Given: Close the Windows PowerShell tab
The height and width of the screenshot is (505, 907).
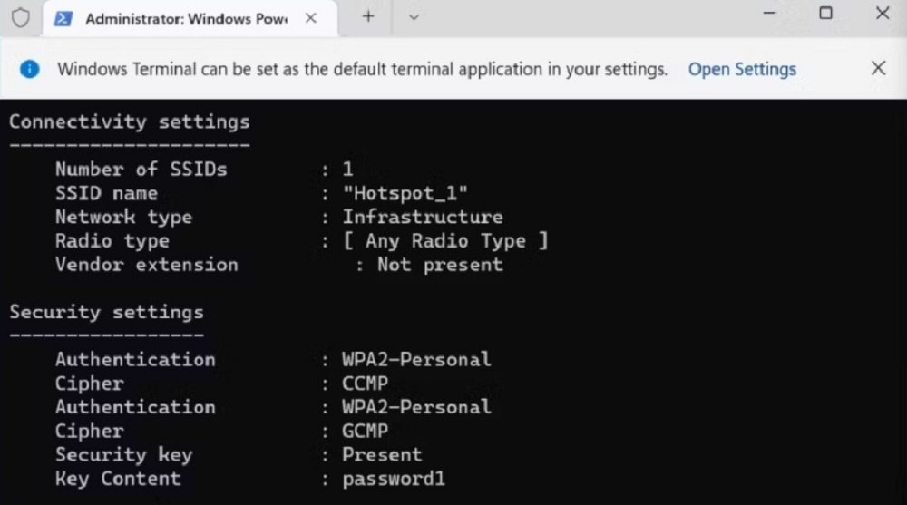Looking at the screenshot, I should 311,18.
